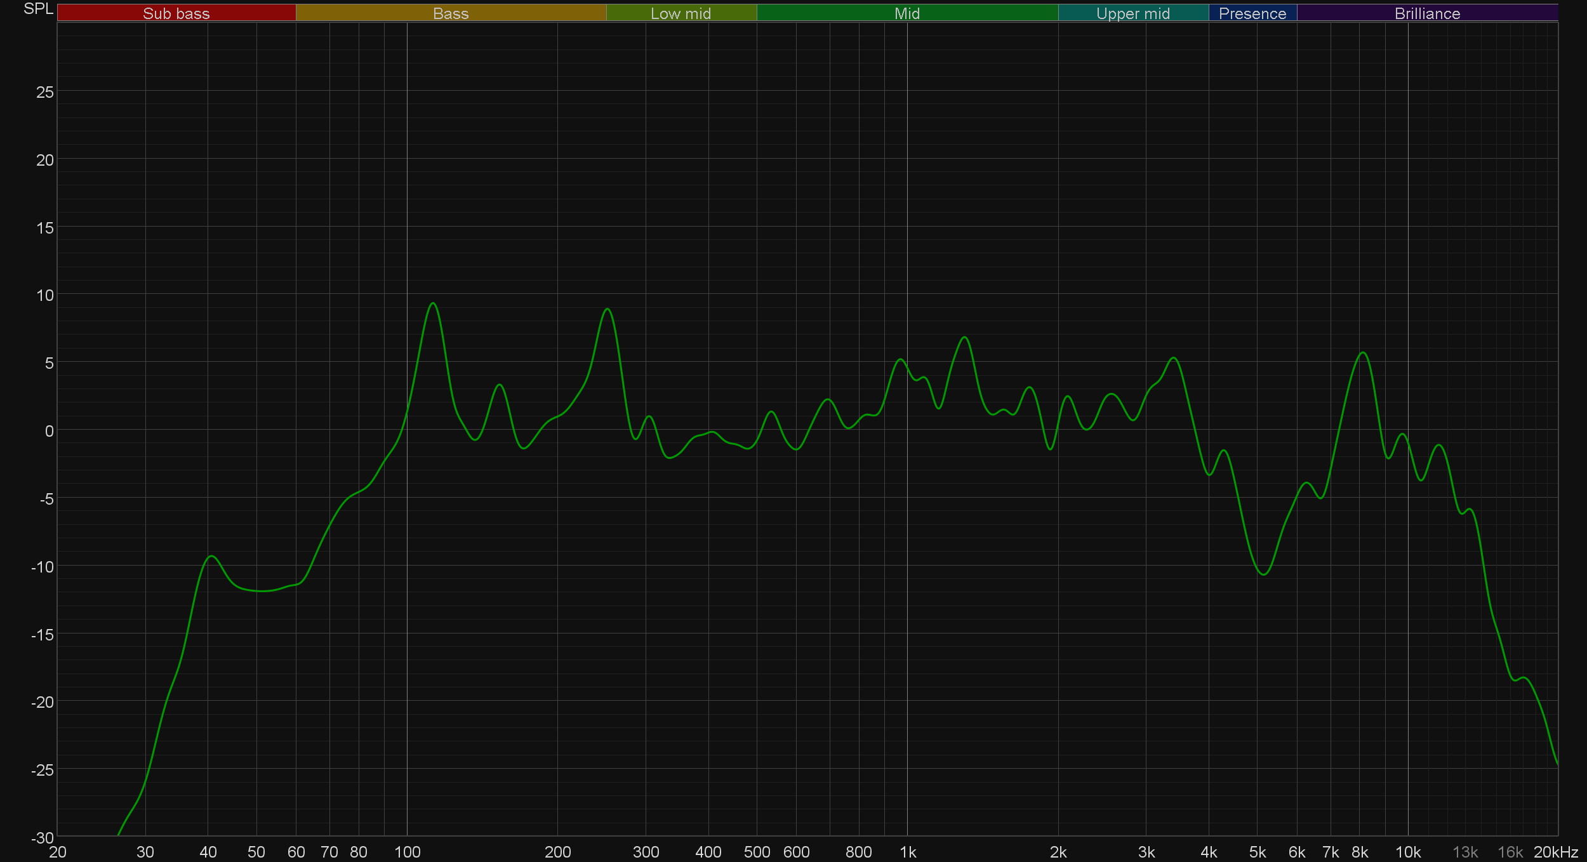Click the -30 SPL axis label

click(43, 837)
